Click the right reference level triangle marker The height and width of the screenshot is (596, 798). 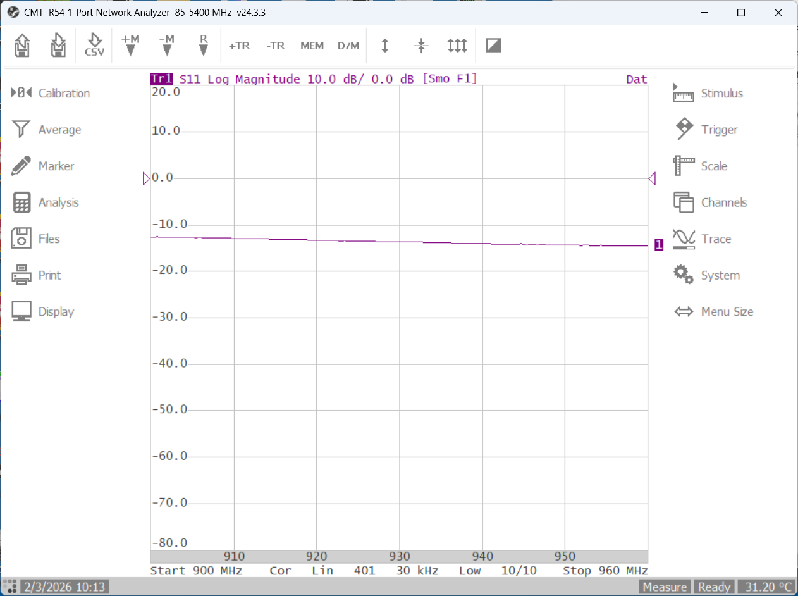coord(652,179)
